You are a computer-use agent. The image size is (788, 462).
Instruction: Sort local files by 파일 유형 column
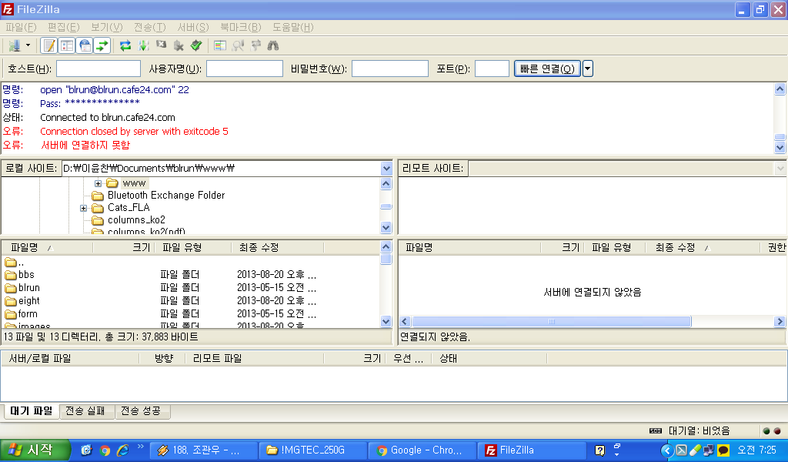pos(193,247)
